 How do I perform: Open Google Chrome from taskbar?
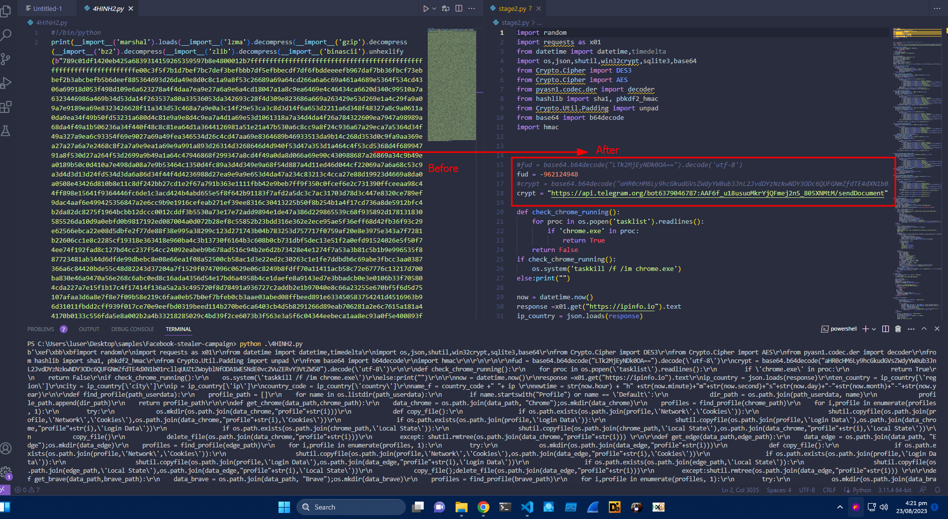pos(483,507)
